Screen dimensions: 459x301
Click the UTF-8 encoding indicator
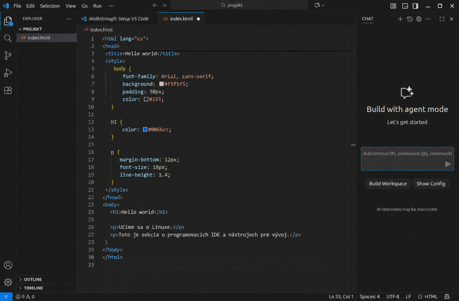point(393,297)
